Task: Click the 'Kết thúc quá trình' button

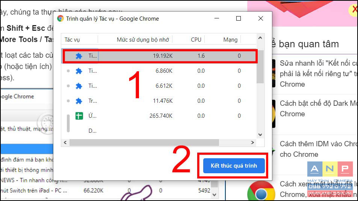Action: tap(234, 166)
